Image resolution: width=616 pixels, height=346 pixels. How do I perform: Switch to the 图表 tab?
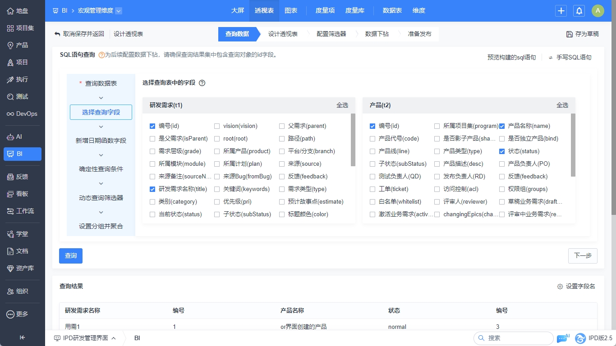(x=291, y=11)
